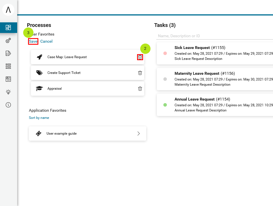Open the statistics chart sidebar icon
Image resolution: width=273 pixels, height=206 pixels.
[8, 79]
